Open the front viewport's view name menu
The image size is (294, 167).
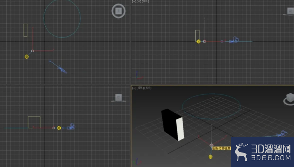[x=139, y=2]
